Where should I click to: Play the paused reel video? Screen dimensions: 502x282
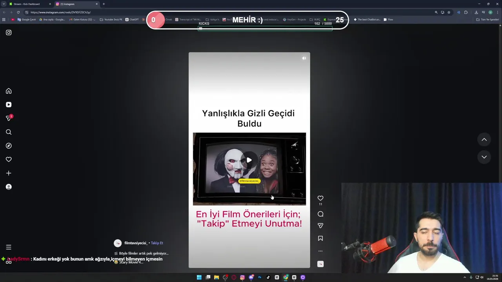(249, 160)
